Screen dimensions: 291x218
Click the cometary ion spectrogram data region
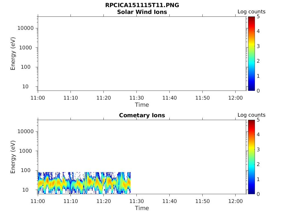point(84,183)
